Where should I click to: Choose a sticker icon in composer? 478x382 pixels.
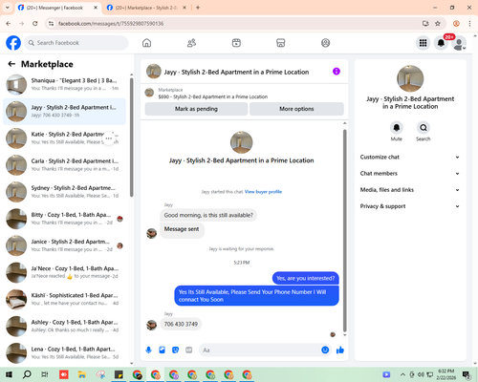click(x=175, y=350)
